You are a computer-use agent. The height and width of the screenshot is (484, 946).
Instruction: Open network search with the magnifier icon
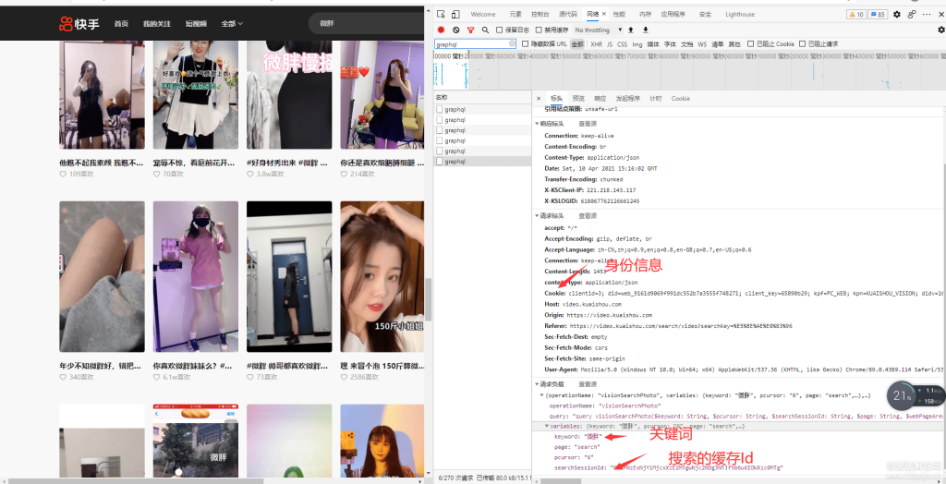click(x=485, y=30)
